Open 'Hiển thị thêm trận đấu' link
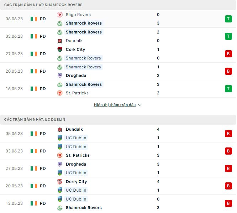The width and height of the screenshot is (237, 213). coord(115,105)
